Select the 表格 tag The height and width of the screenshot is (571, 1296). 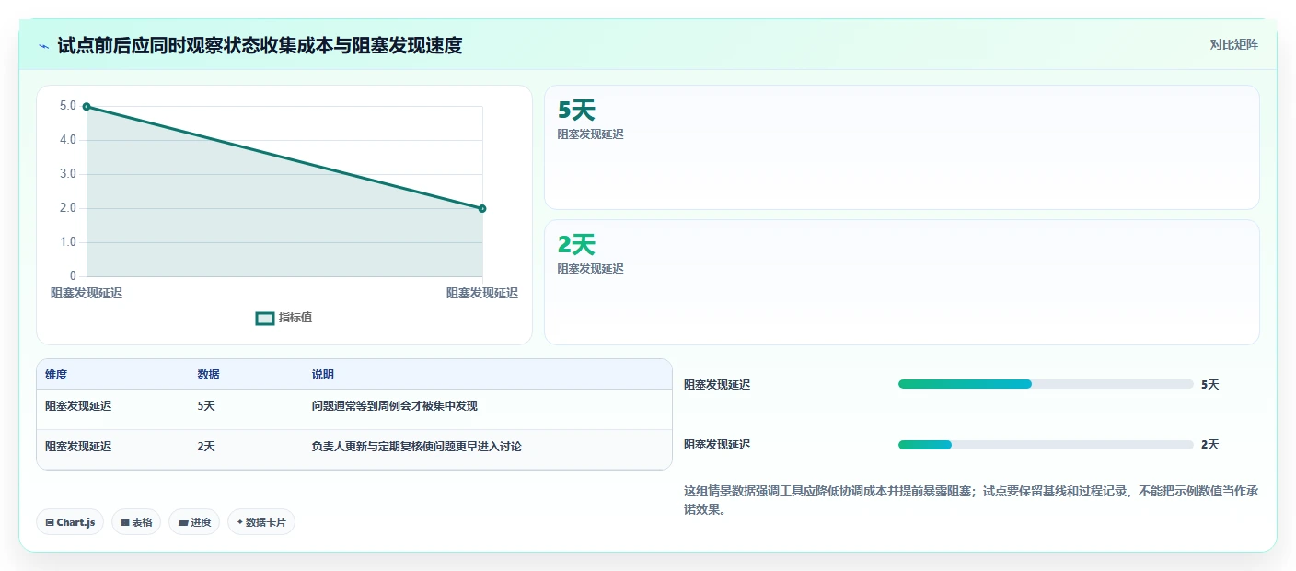(x=136, y=522)
